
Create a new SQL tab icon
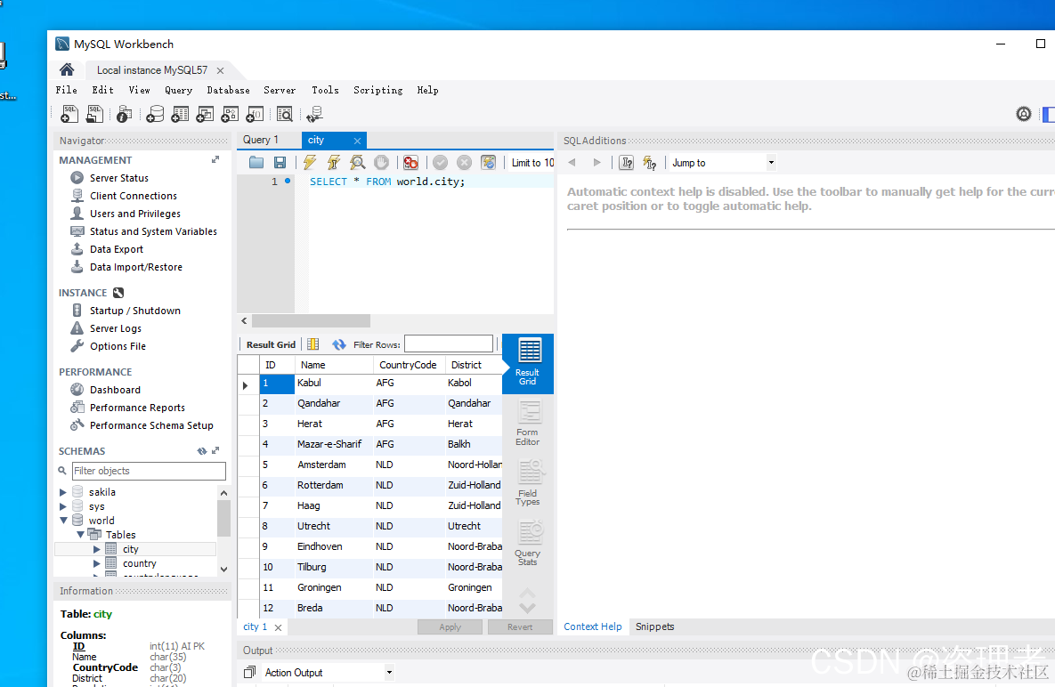pos(69,114)
